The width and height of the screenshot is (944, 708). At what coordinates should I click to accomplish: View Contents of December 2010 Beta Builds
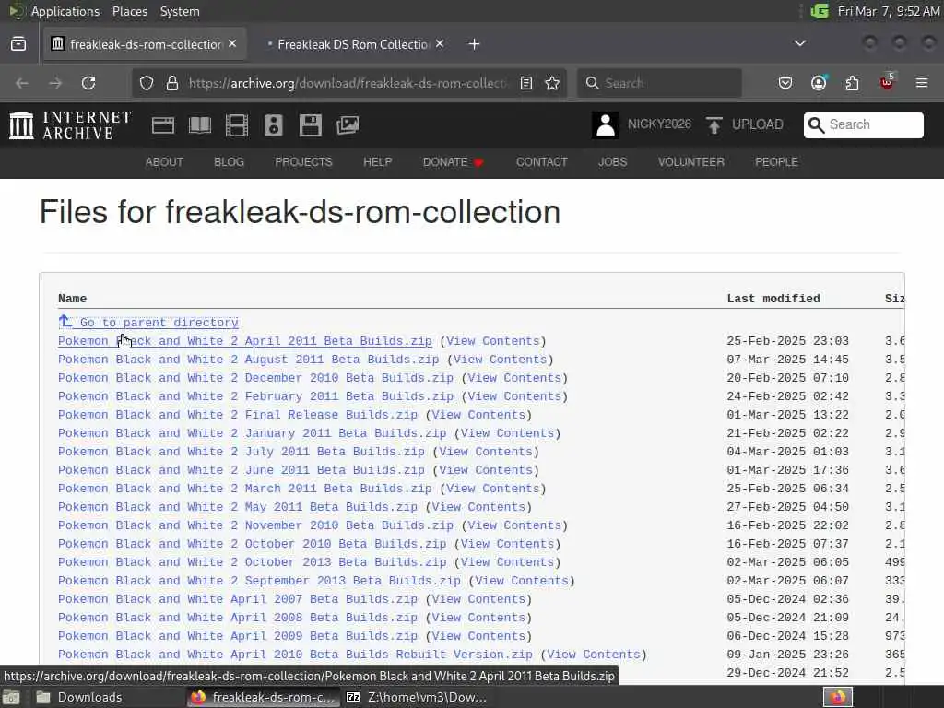coord(514,378)
